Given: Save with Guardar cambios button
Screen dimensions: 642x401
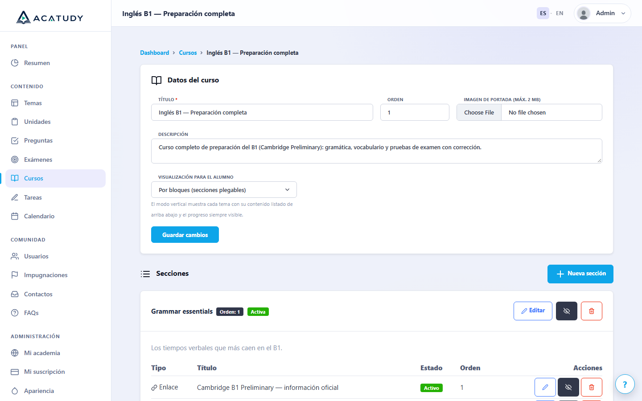Looking at the screenshot, I should pos(185,235).
